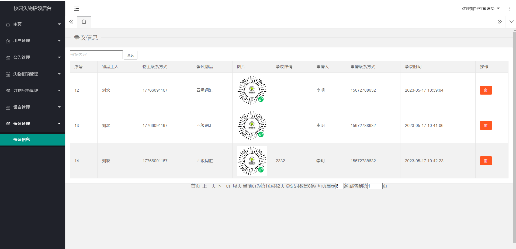Click the 校园失物招领后台 title
The image size is (516, 249).
(33, 8)
